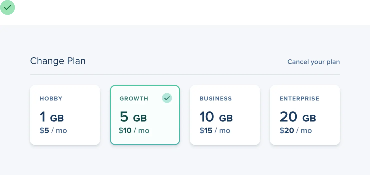Select the Hobby plan card
The image size is (370, 175).
pyautogui.click(x=65, y=115)
